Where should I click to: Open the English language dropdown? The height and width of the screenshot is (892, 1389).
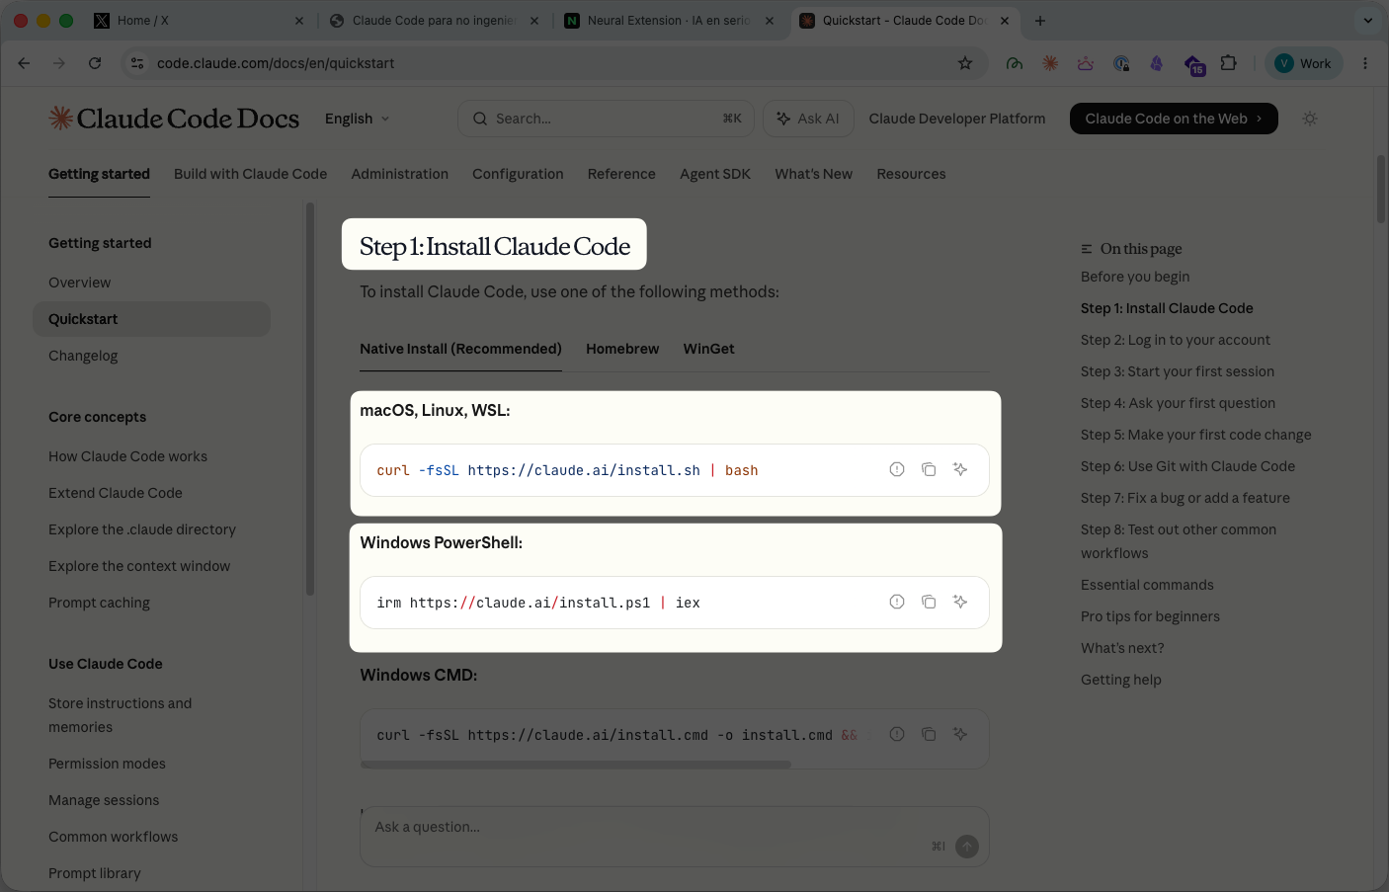click(x=358, y=119)
